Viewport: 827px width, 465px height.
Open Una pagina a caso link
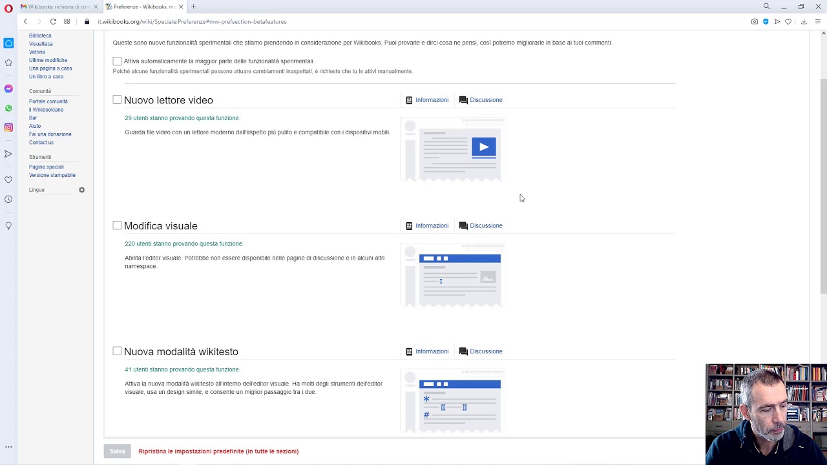click(x=50, y=68)
